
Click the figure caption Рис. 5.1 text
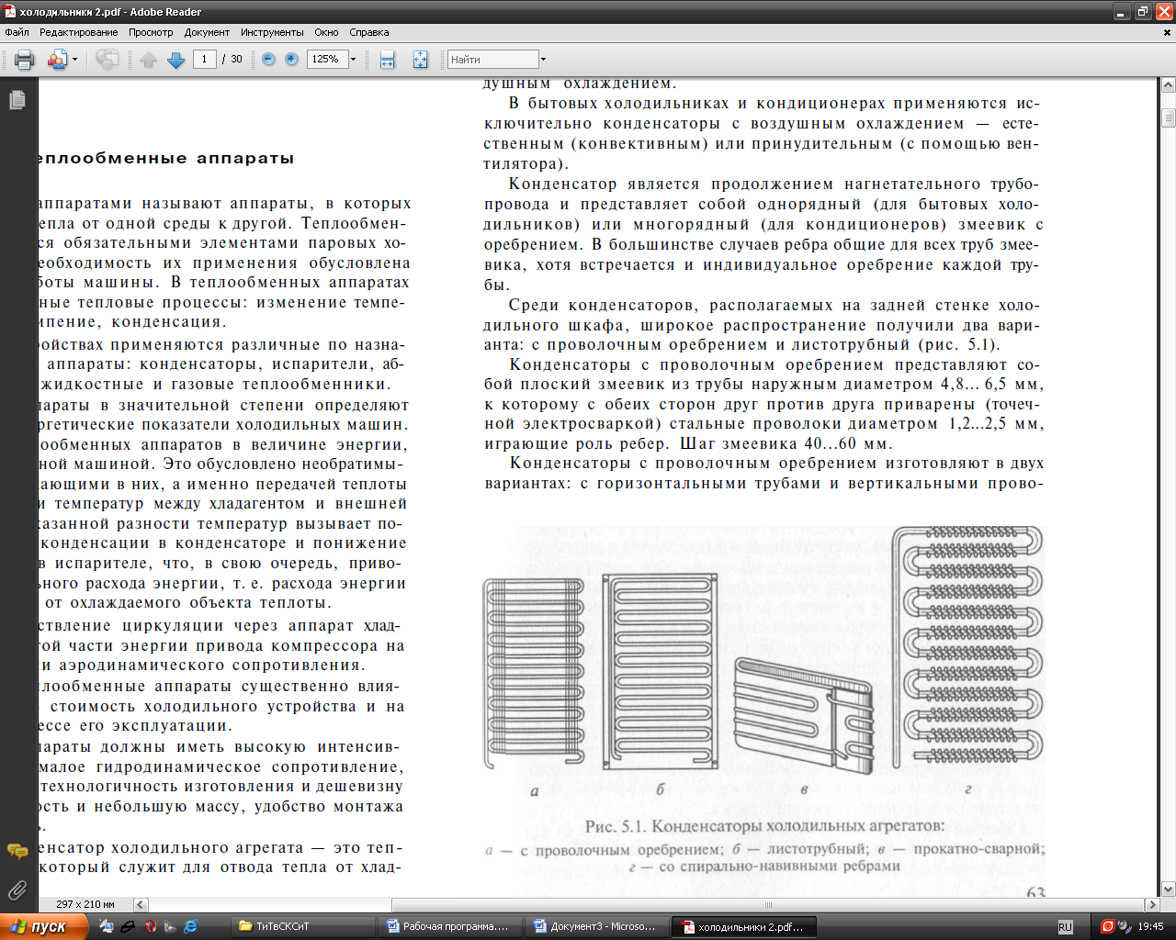pyautogui.click(x=764, y=825)
